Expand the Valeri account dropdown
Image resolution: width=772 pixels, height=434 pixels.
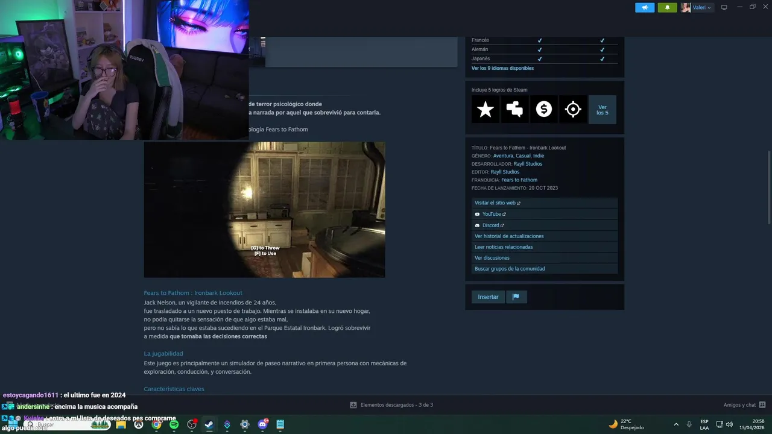click(697, 7)
